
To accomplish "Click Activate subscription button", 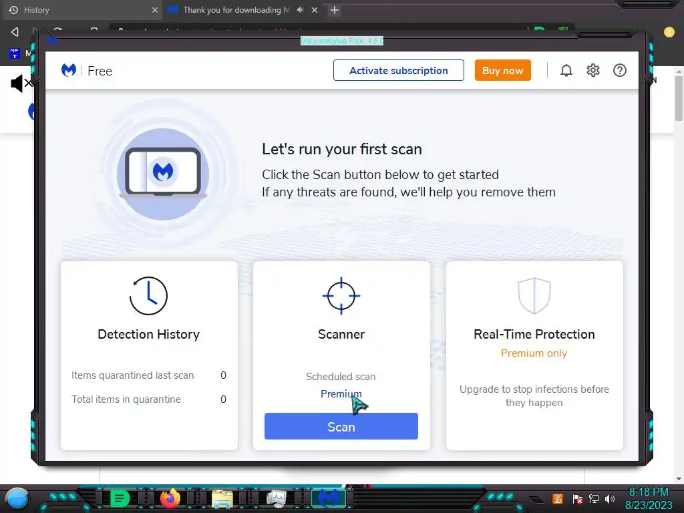I will pos(398,70).
